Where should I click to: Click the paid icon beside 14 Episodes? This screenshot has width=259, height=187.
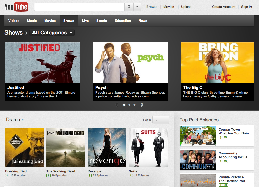point(131,176)
